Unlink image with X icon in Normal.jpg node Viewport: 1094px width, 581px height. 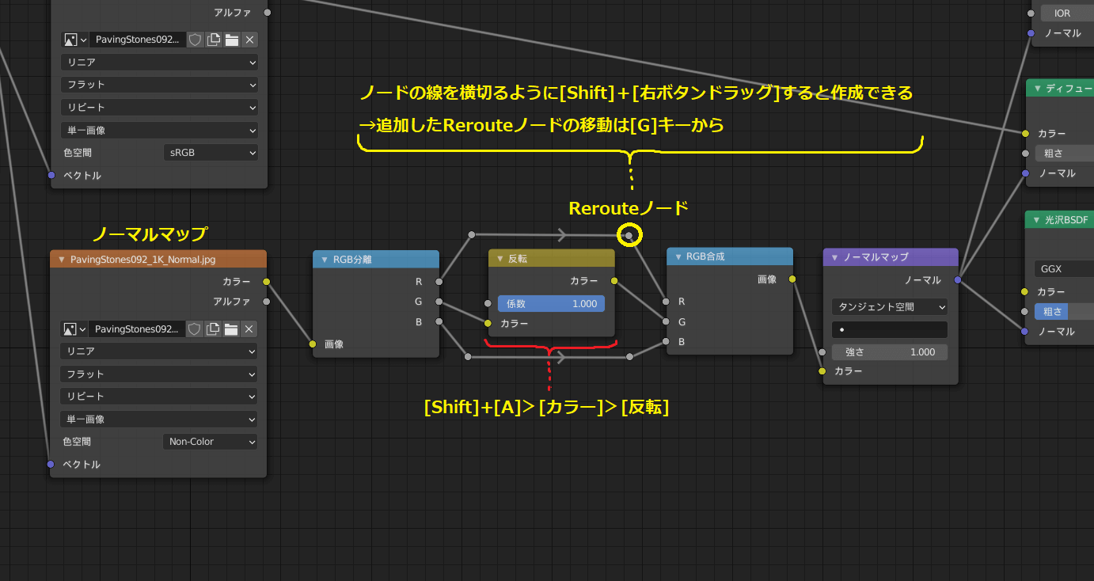click(249, 329)
